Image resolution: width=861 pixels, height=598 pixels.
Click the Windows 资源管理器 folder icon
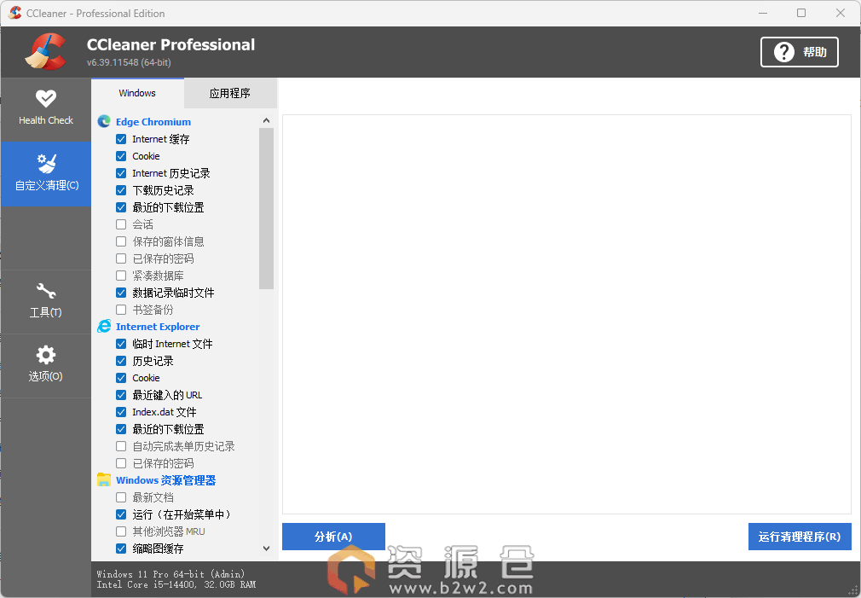click(x=104, y=480)
